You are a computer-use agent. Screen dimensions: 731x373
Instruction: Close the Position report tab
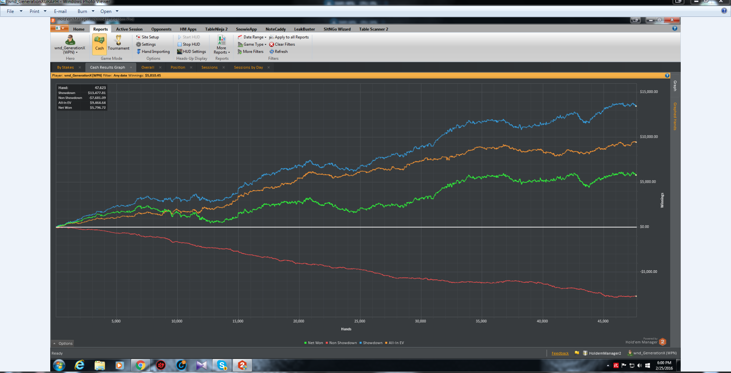coord(191,67)
